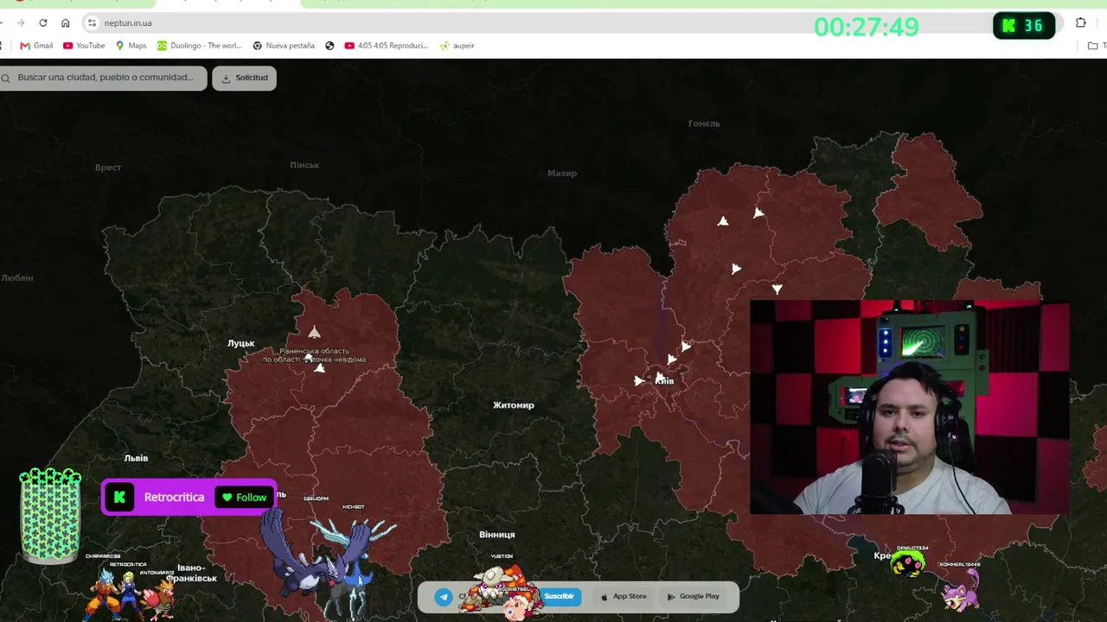Open the 4:05 Reproduci... bookmark

coord(386,46)
